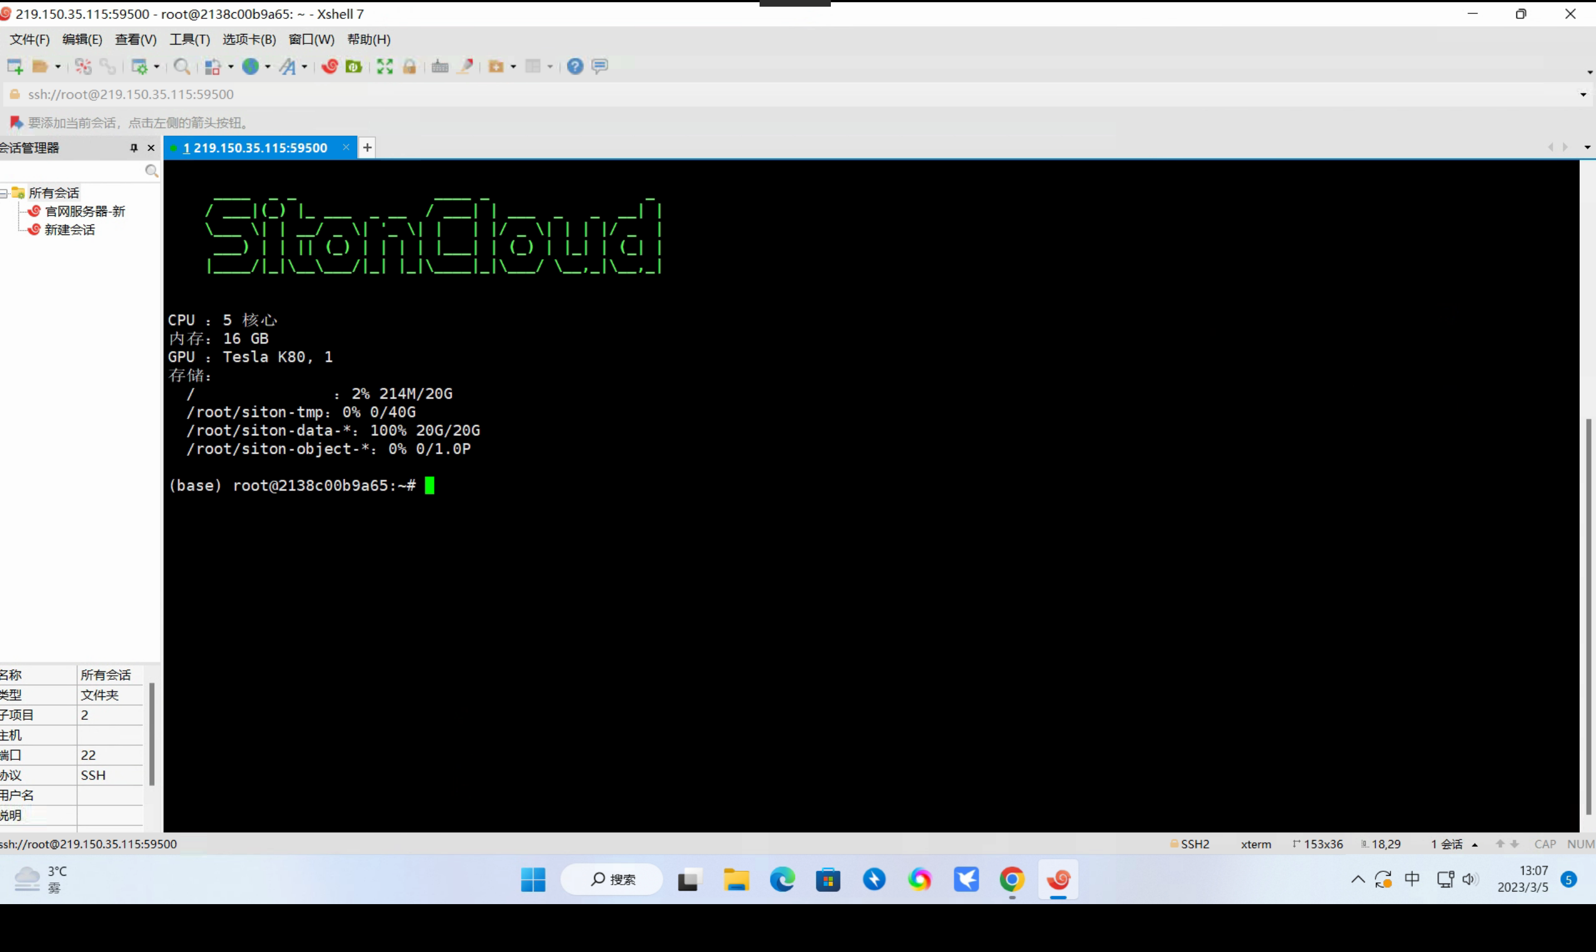The image size is (1596, 952).
Task: Click the keyboard key-mapping icon
Action: pyautogui.click(x=440, y=66)
